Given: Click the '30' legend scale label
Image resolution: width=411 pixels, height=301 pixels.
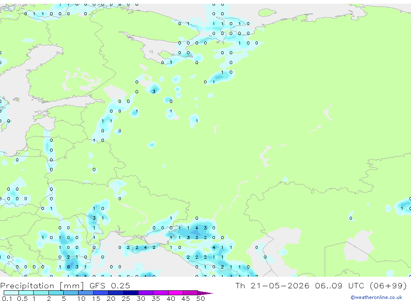Looking at the screenshot, I should 141,299.
